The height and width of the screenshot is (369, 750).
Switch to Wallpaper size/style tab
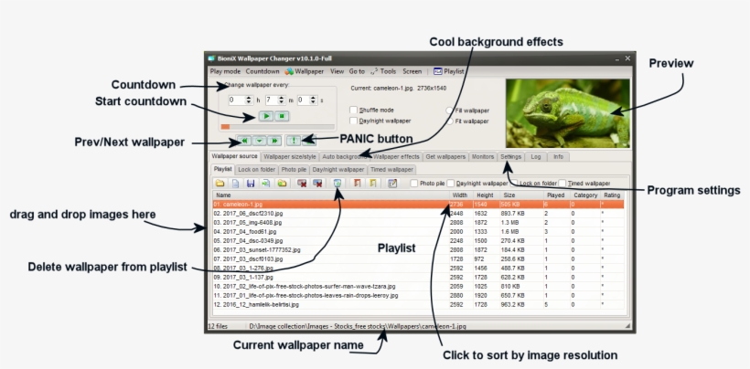click(290, 156)
